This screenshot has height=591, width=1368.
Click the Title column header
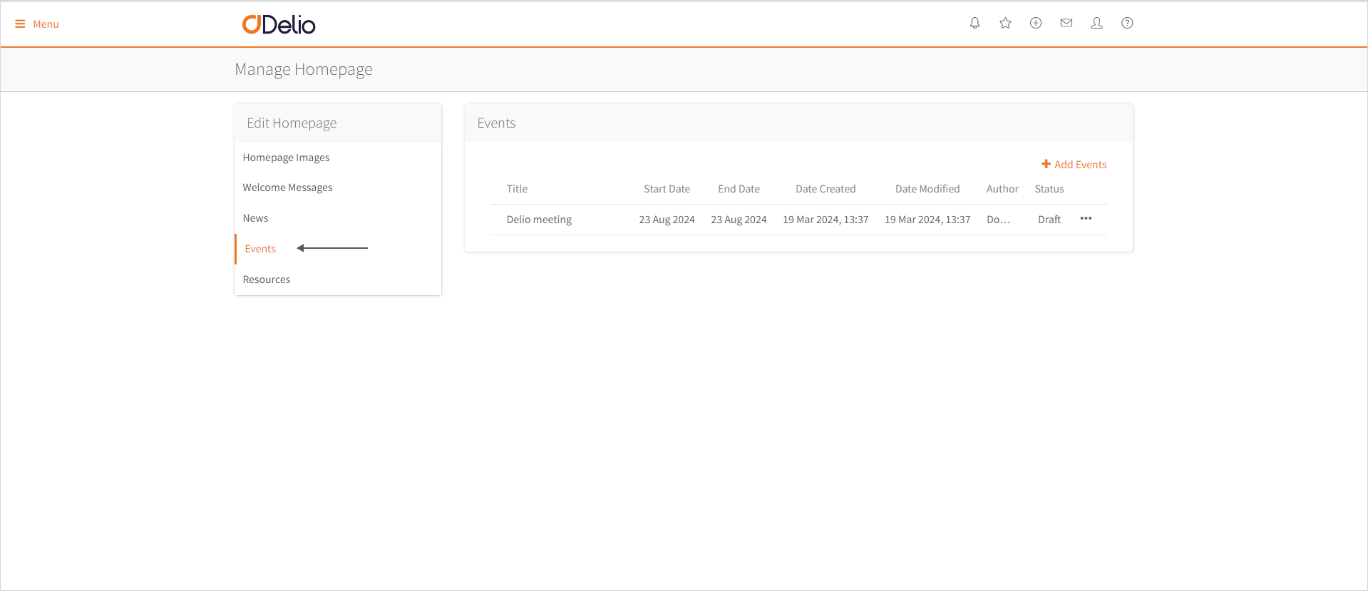(x=517, y=189)
